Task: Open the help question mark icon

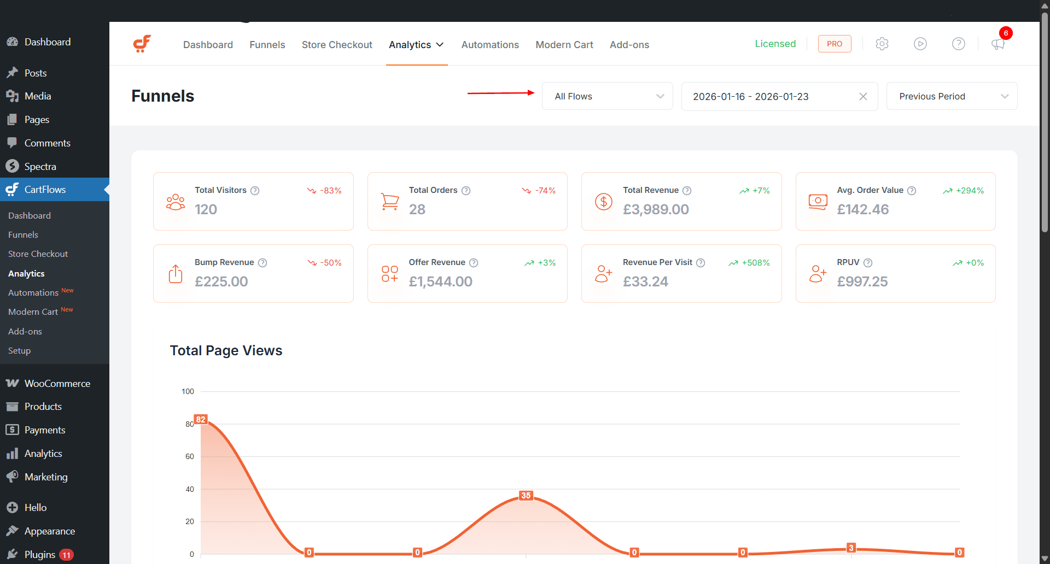Action: 958,44
